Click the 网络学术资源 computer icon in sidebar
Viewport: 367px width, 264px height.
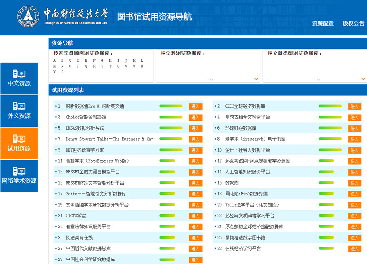(19, 171)
